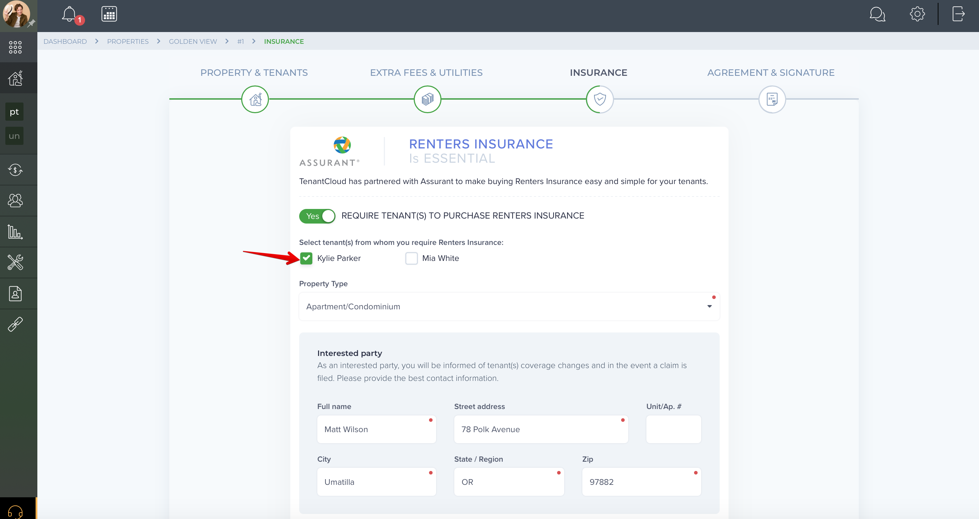Click the 'RENTERS INSURANCE' heading
Viewport: 979px width, 519px height.
(x=481, y=144)
